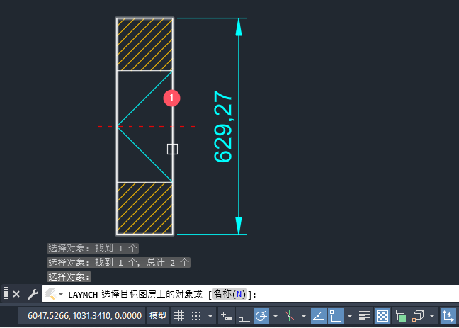Toggle selection cycling icon
Viewport: 459px width, 328px height.
pyautogui.click(x=400, y=316)
